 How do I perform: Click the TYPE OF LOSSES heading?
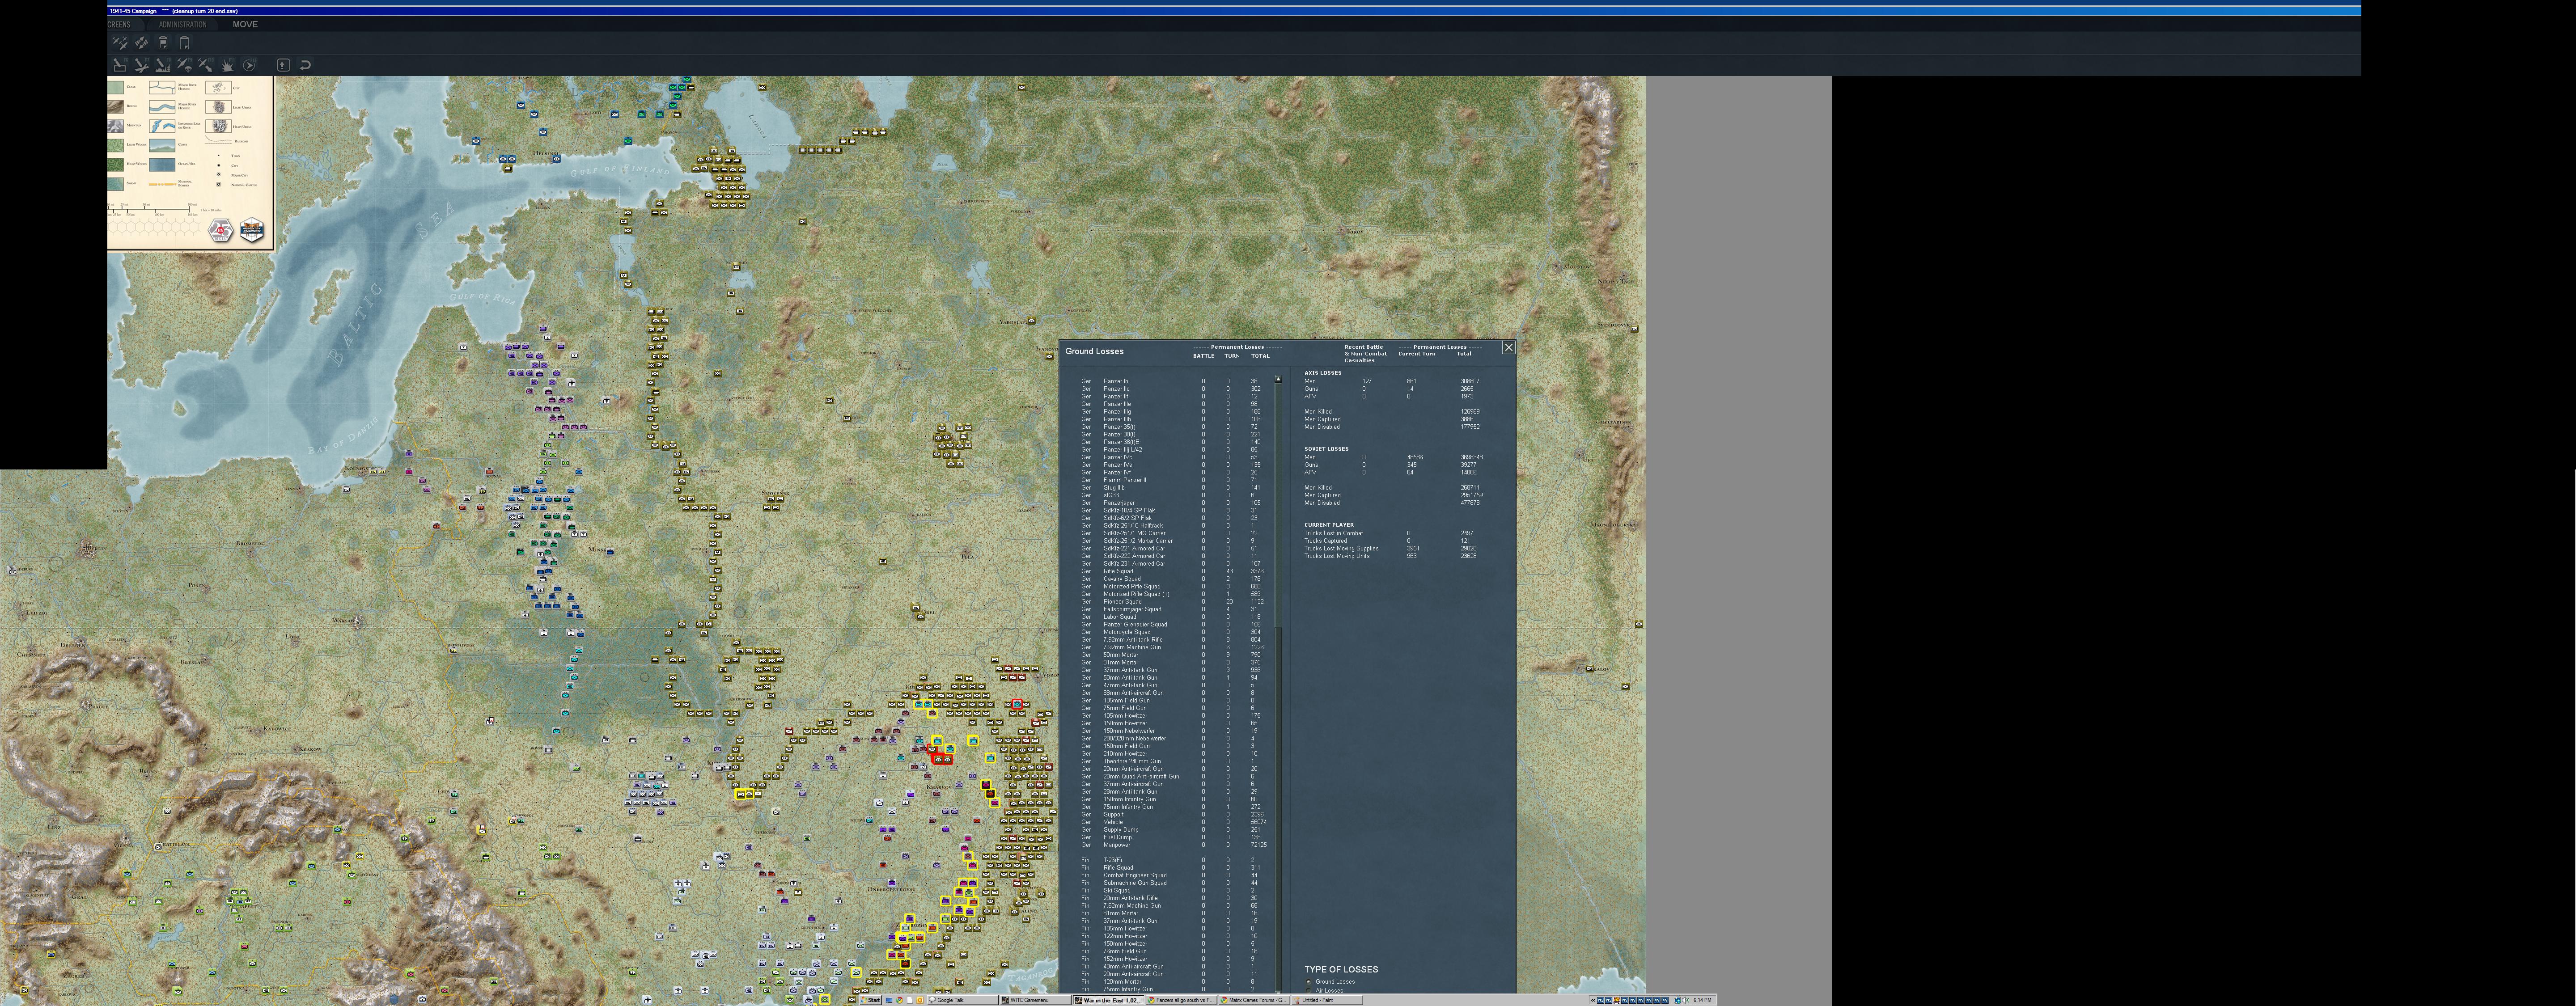pyautogui.click(x=1341, y=969)
